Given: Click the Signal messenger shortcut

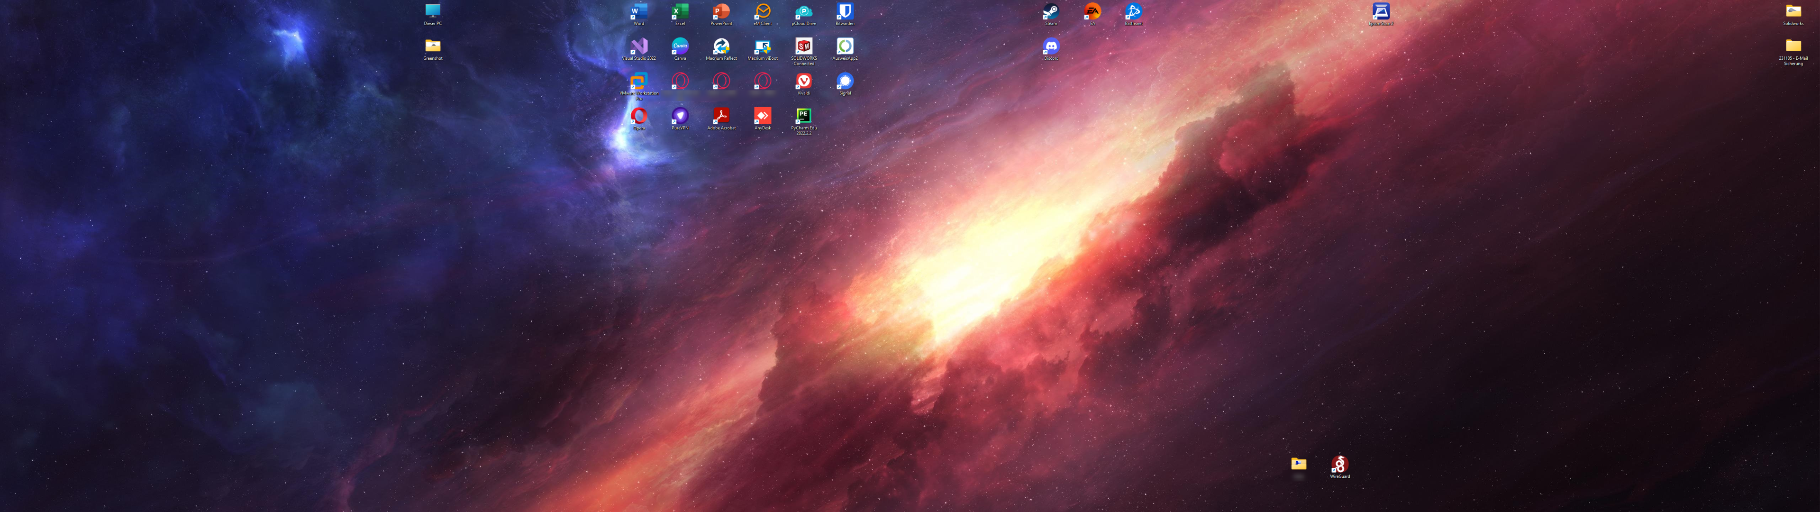Looking at the screenshot, I should point(845,82).
